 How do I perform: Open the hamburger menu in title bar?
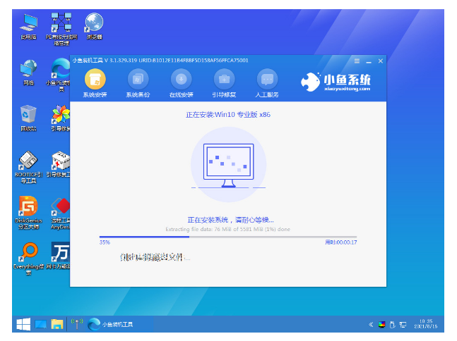pyautogui.click(x=357, y=61)
